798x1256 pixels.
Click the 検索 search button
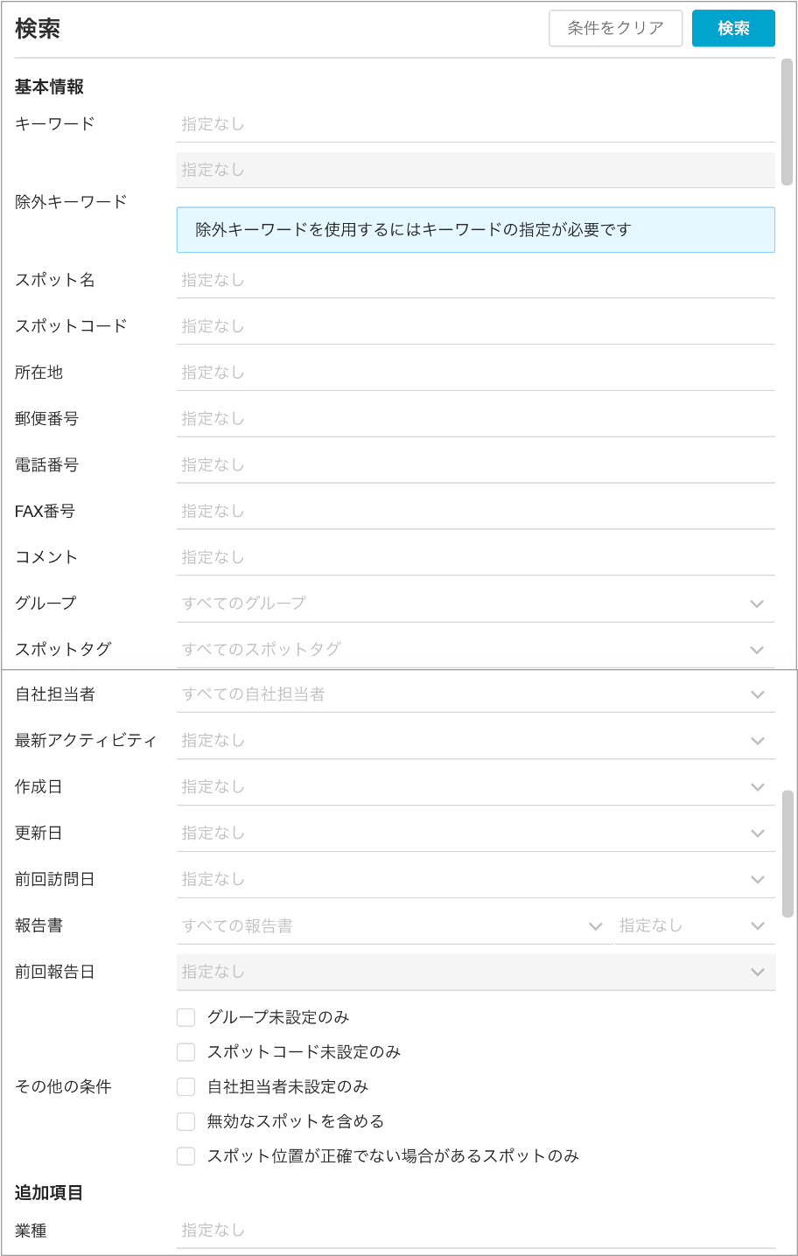coord(733,29)
